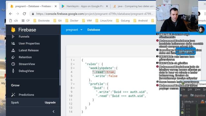Open User Properties in the sidebar

click(29, 43)
